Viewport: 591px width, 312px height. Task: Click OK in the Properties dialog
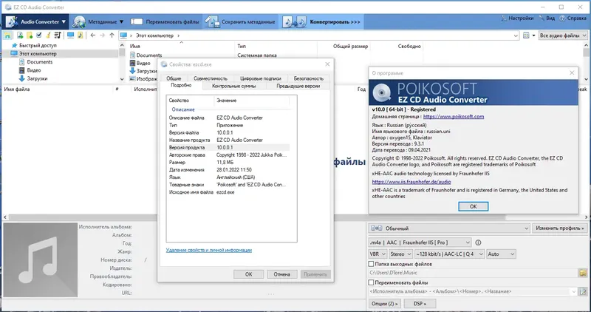(x=248, y=274)
